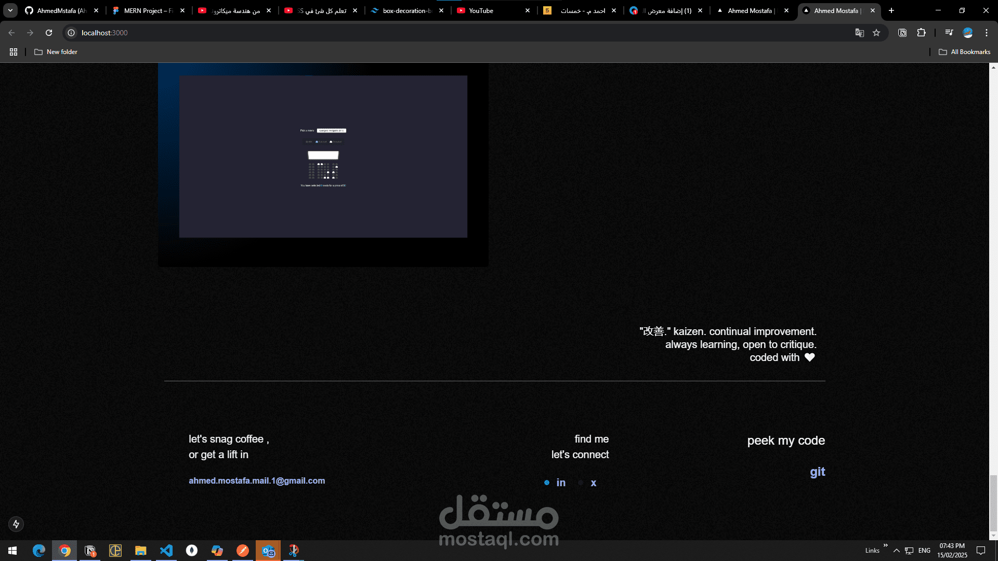Open Visual Studio Code from taskbar
Screen dimensions: 998x561
166,550
